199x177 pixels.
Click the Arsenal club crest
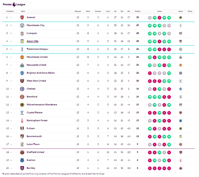coord(22,18)
